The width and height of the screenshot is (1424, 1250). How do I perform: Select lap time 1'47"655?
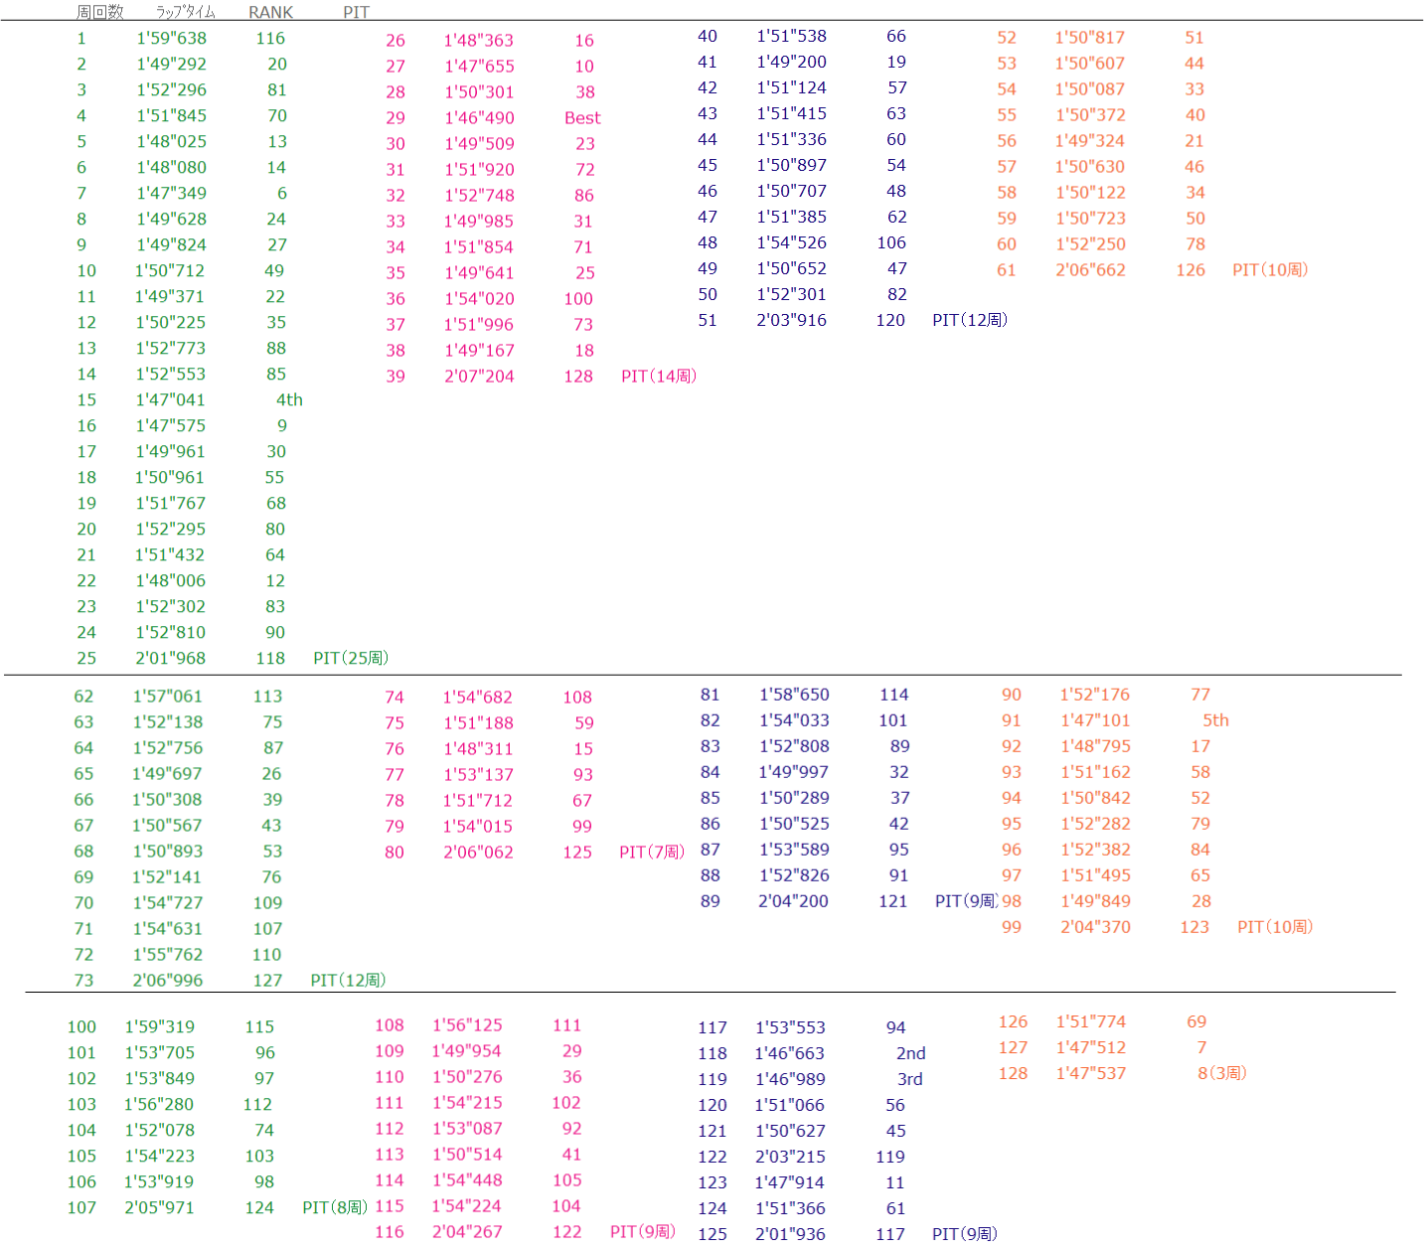coord(479,66)
